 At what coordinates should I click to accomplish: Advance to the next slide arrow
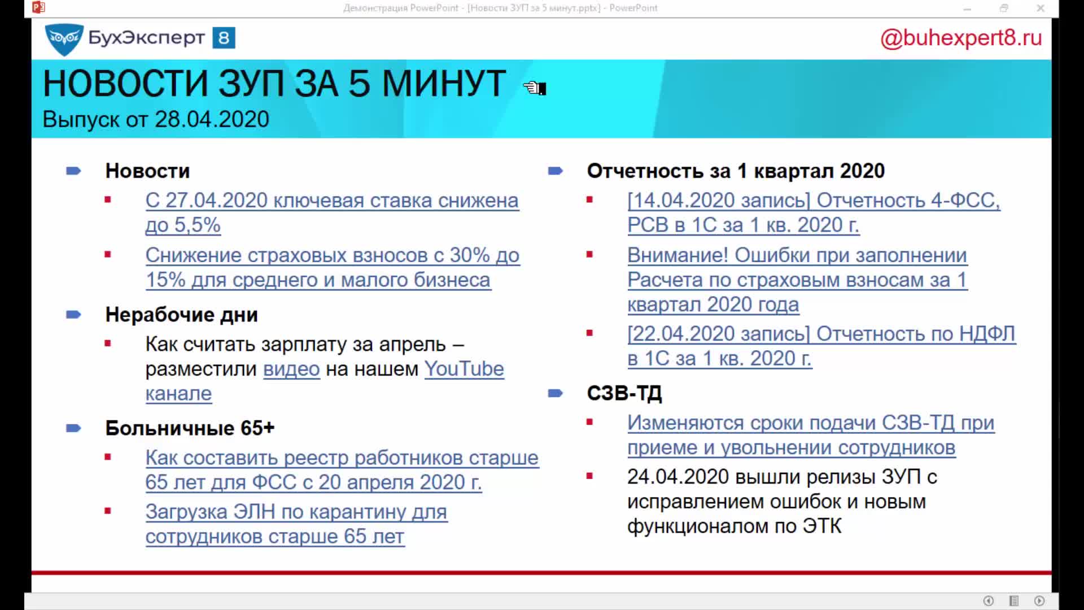pyautogui.click(x=1039, y=601)
